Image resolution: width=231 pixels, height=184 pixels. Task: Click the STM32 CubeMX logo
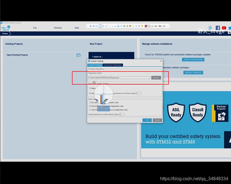(x=6, y=28)
